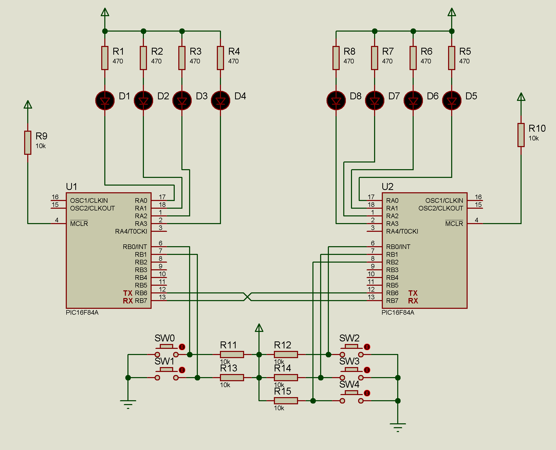Click the 470 value under R4
This screenshot has width=556, height=450.
pos(233,61)
